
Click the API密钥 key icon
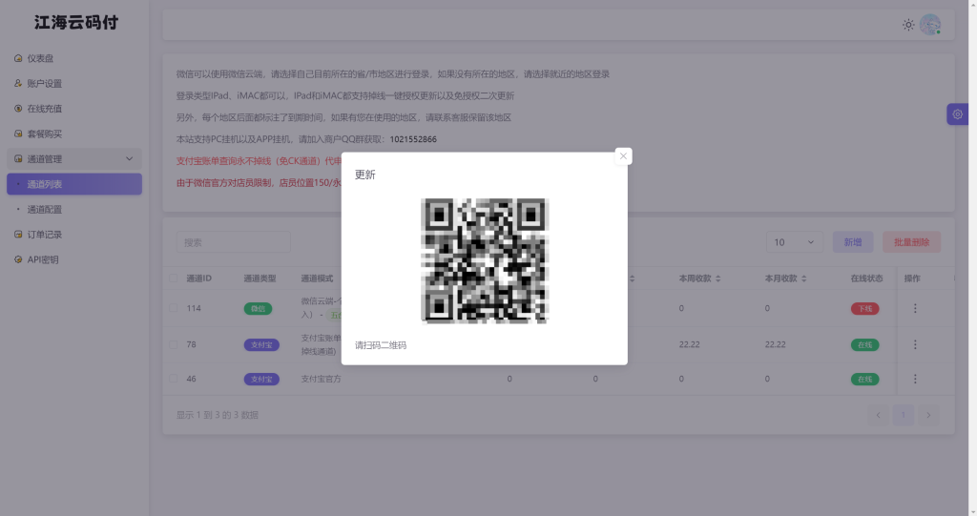click(18, 259)
